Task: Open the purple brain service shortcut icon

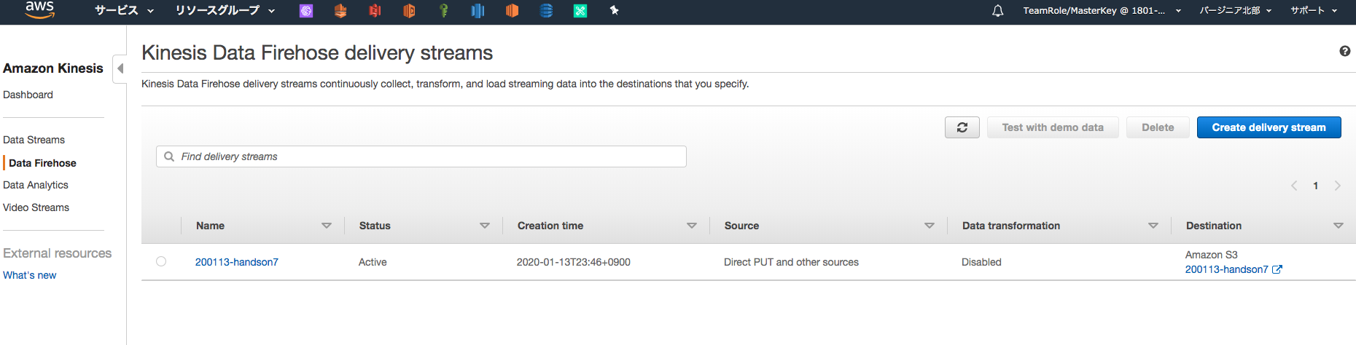Action: pyautogui.click(x=306, y=11)
